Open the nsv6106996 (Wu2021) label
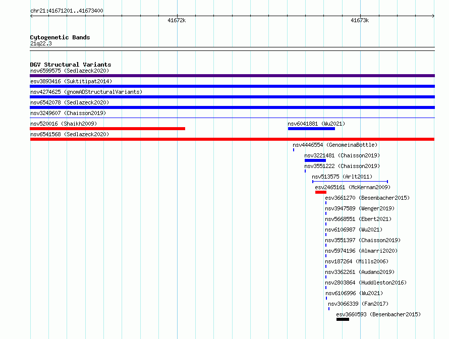Screen dimensions: 449x339 tap(354, 293)
